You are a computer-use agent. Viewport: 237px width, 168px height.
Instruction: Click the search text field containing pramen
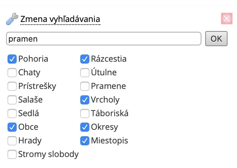pyautogui.click(x=103, y=39)
